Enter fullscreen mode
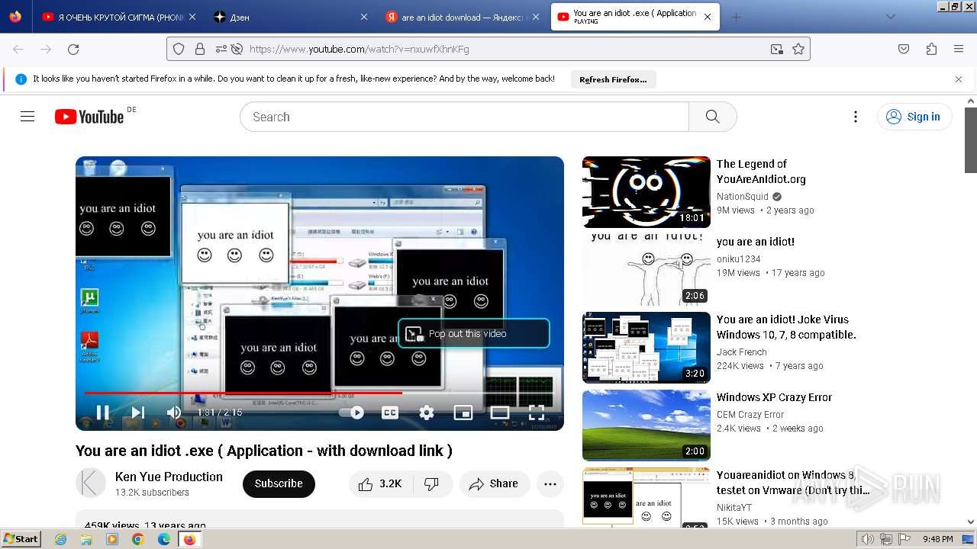This screenshot has width=977, height=549. pos(537,413)
